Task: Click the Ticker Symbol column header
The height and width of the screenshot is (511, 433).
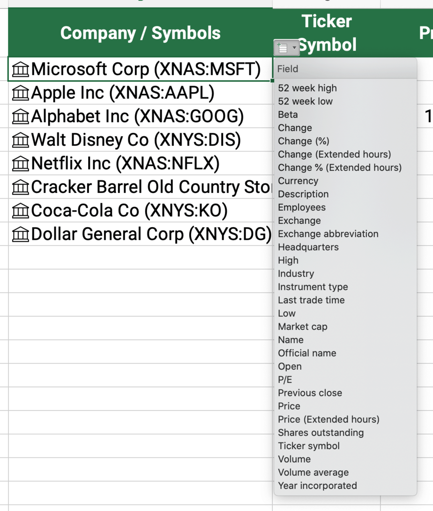Action: pos(327,32)
